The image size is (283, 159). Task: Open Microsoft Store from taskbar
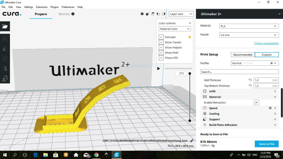(x=56, y=155)
